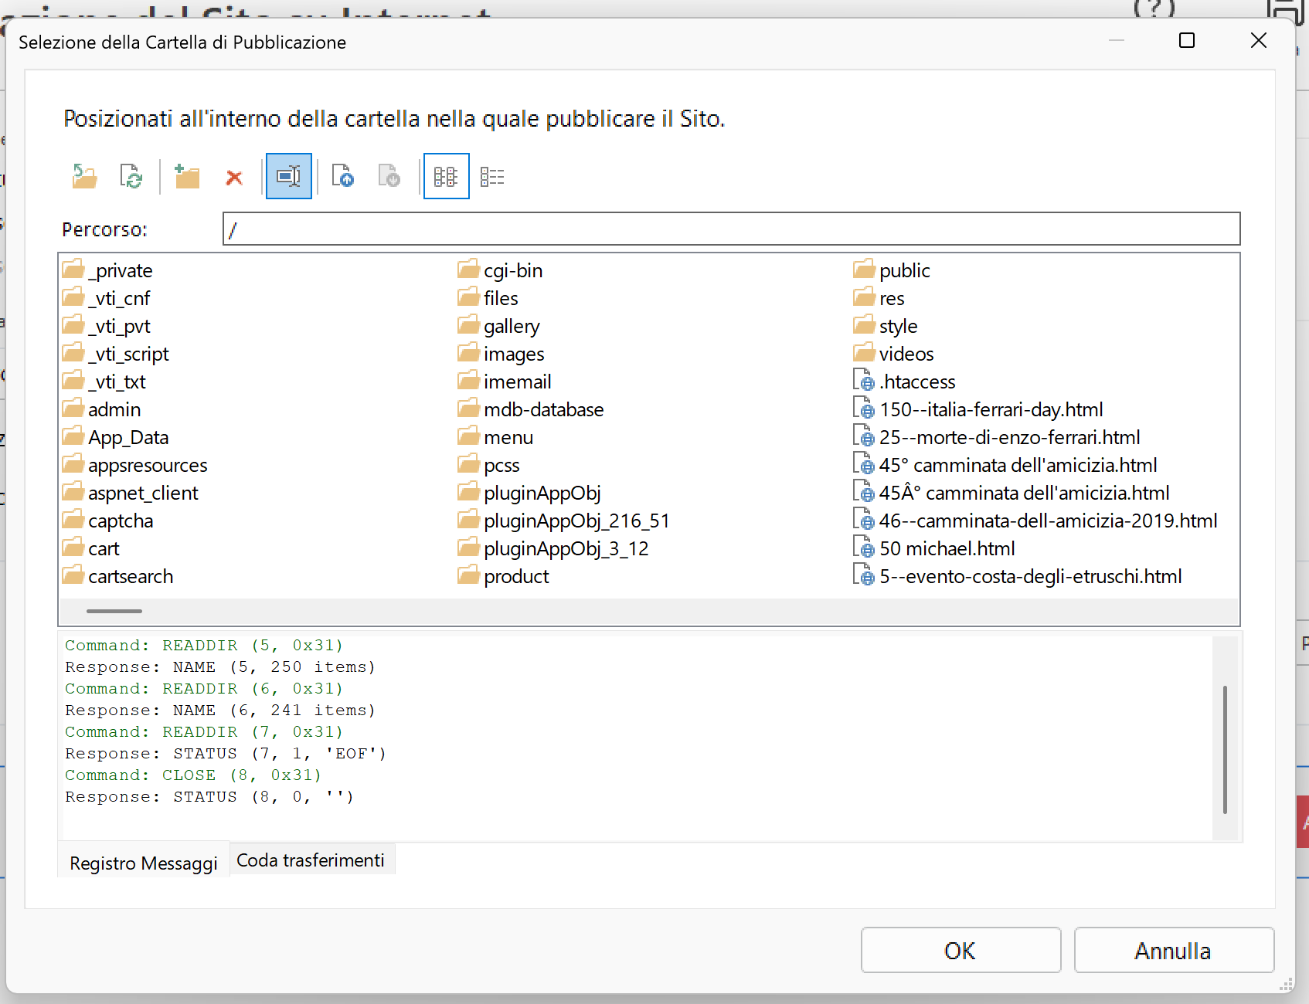This screenshot has width=1309, height=1004.
Task: Select the pluginAppObj folder
Action: pyautogui.click(x=529, y=493)
